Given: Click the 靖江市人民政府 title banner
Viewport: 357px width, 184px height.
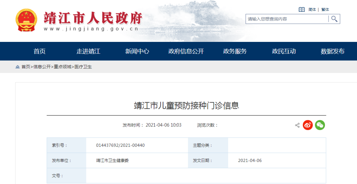Looking at the screenshot, I should tap(93, 18).
